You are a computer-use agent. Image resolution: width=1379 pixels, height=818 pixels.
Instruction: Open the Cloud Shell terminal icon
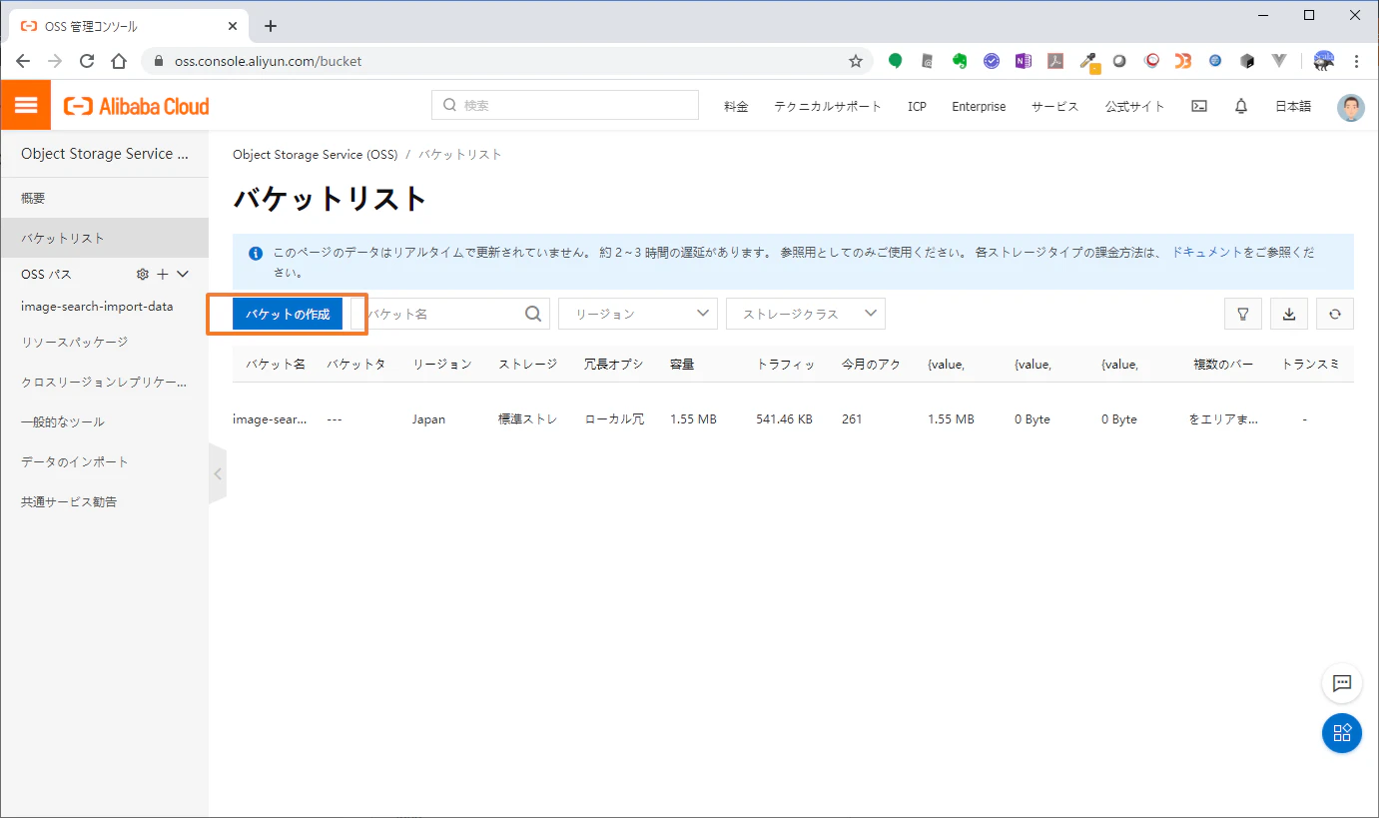click(x=1200, y=106)
